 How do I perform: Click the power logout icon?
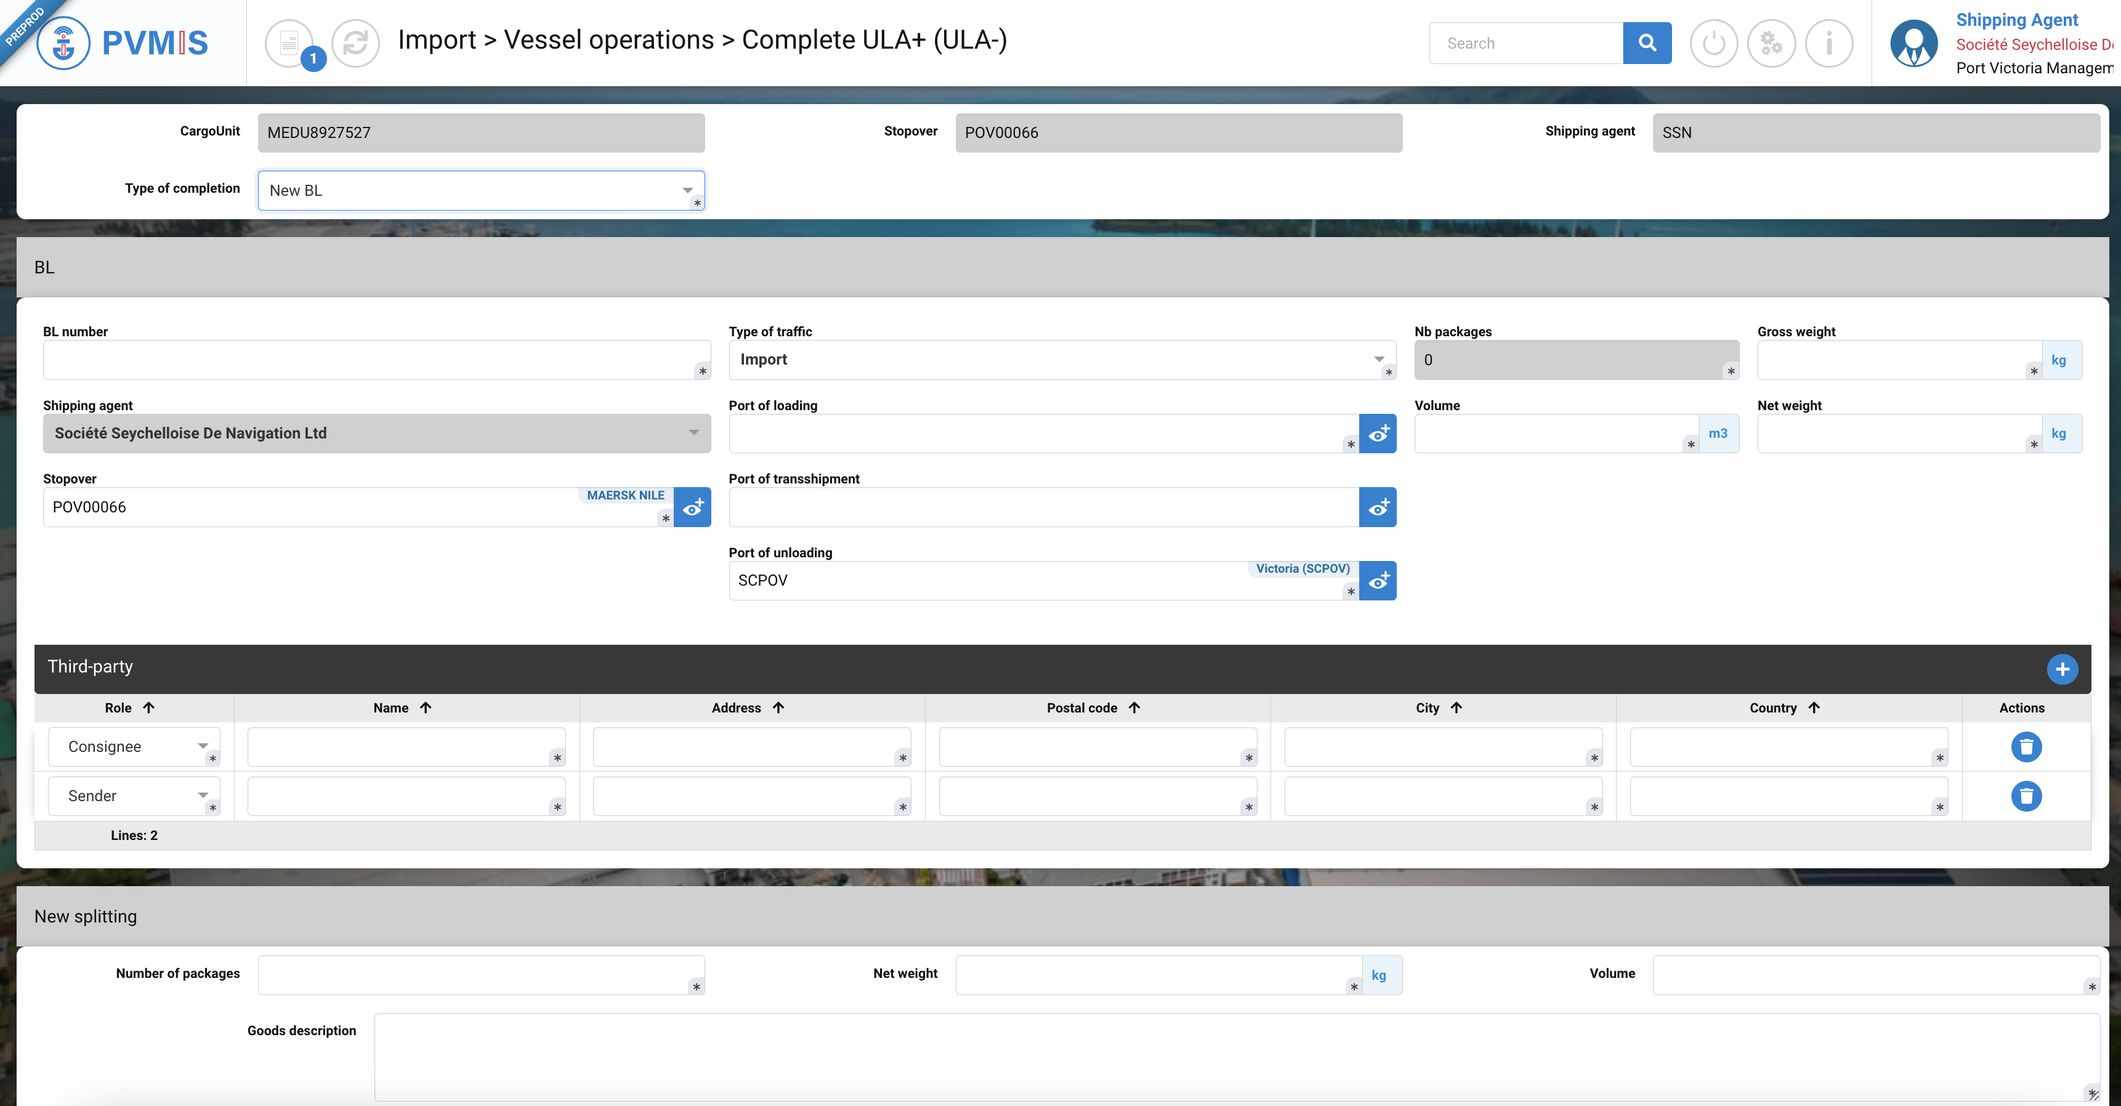pos(1713,43)
